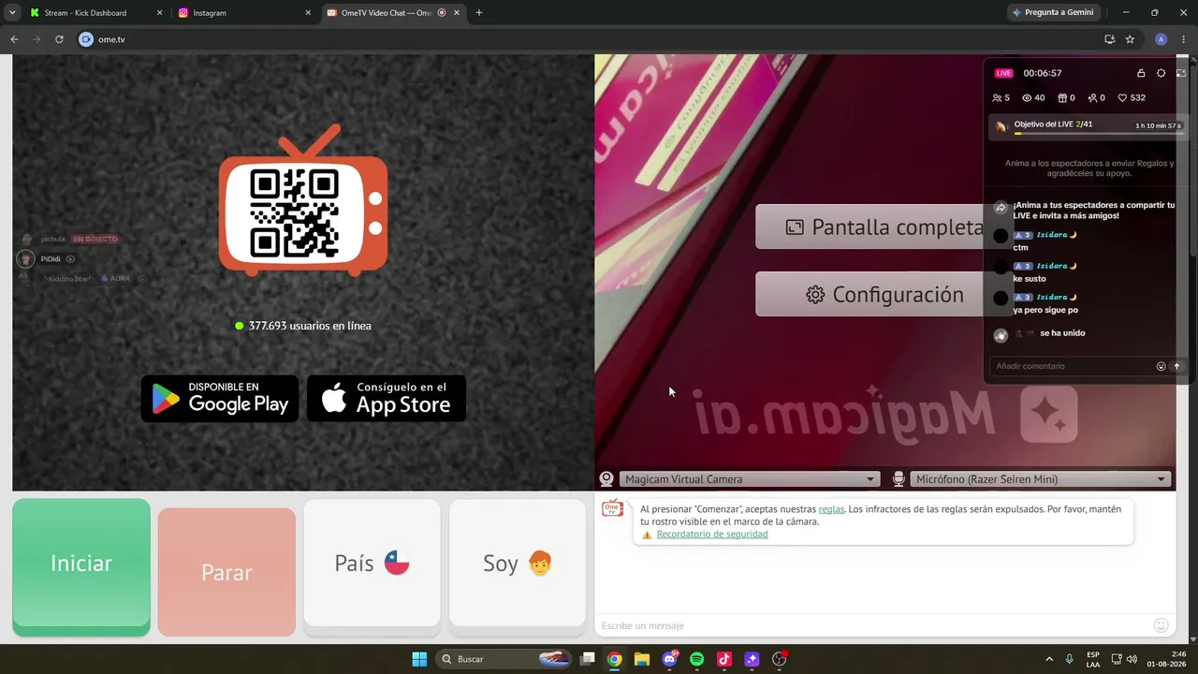Image resolution: width=1198 pixels, height=674 pixels.
Task: Bookmark this page with the star icon
Action: (1130, 39)
